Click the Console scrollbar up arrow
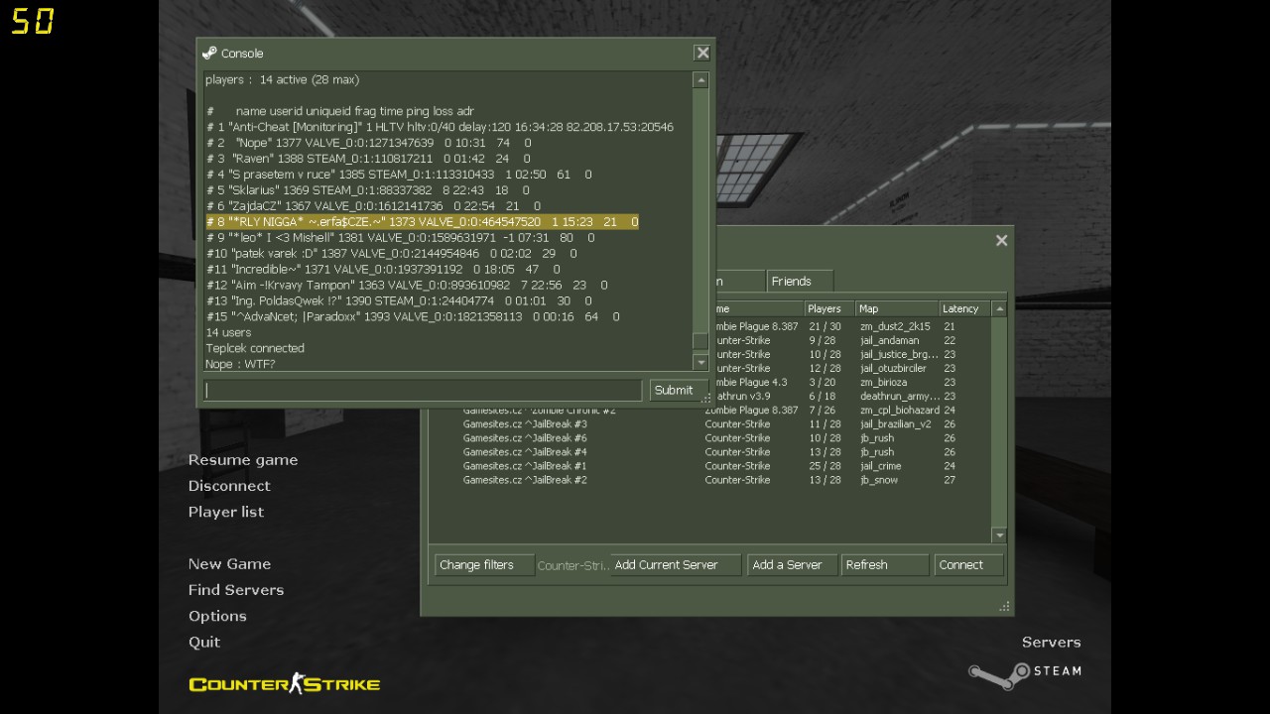The height and width of the screenshot is (714, 1270). click(x=700, y=79)
